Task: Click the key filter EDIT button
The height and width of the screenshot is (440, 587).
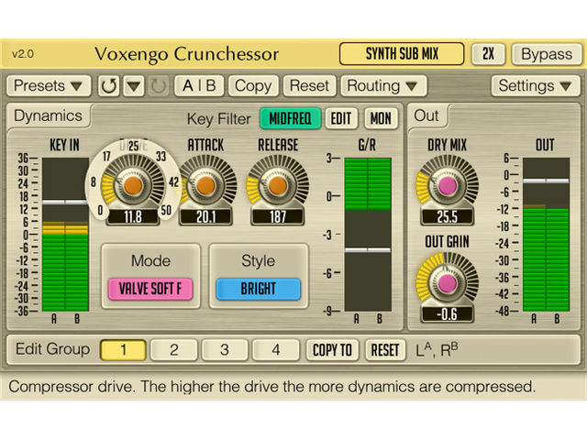Action: (x=341, y=118)
